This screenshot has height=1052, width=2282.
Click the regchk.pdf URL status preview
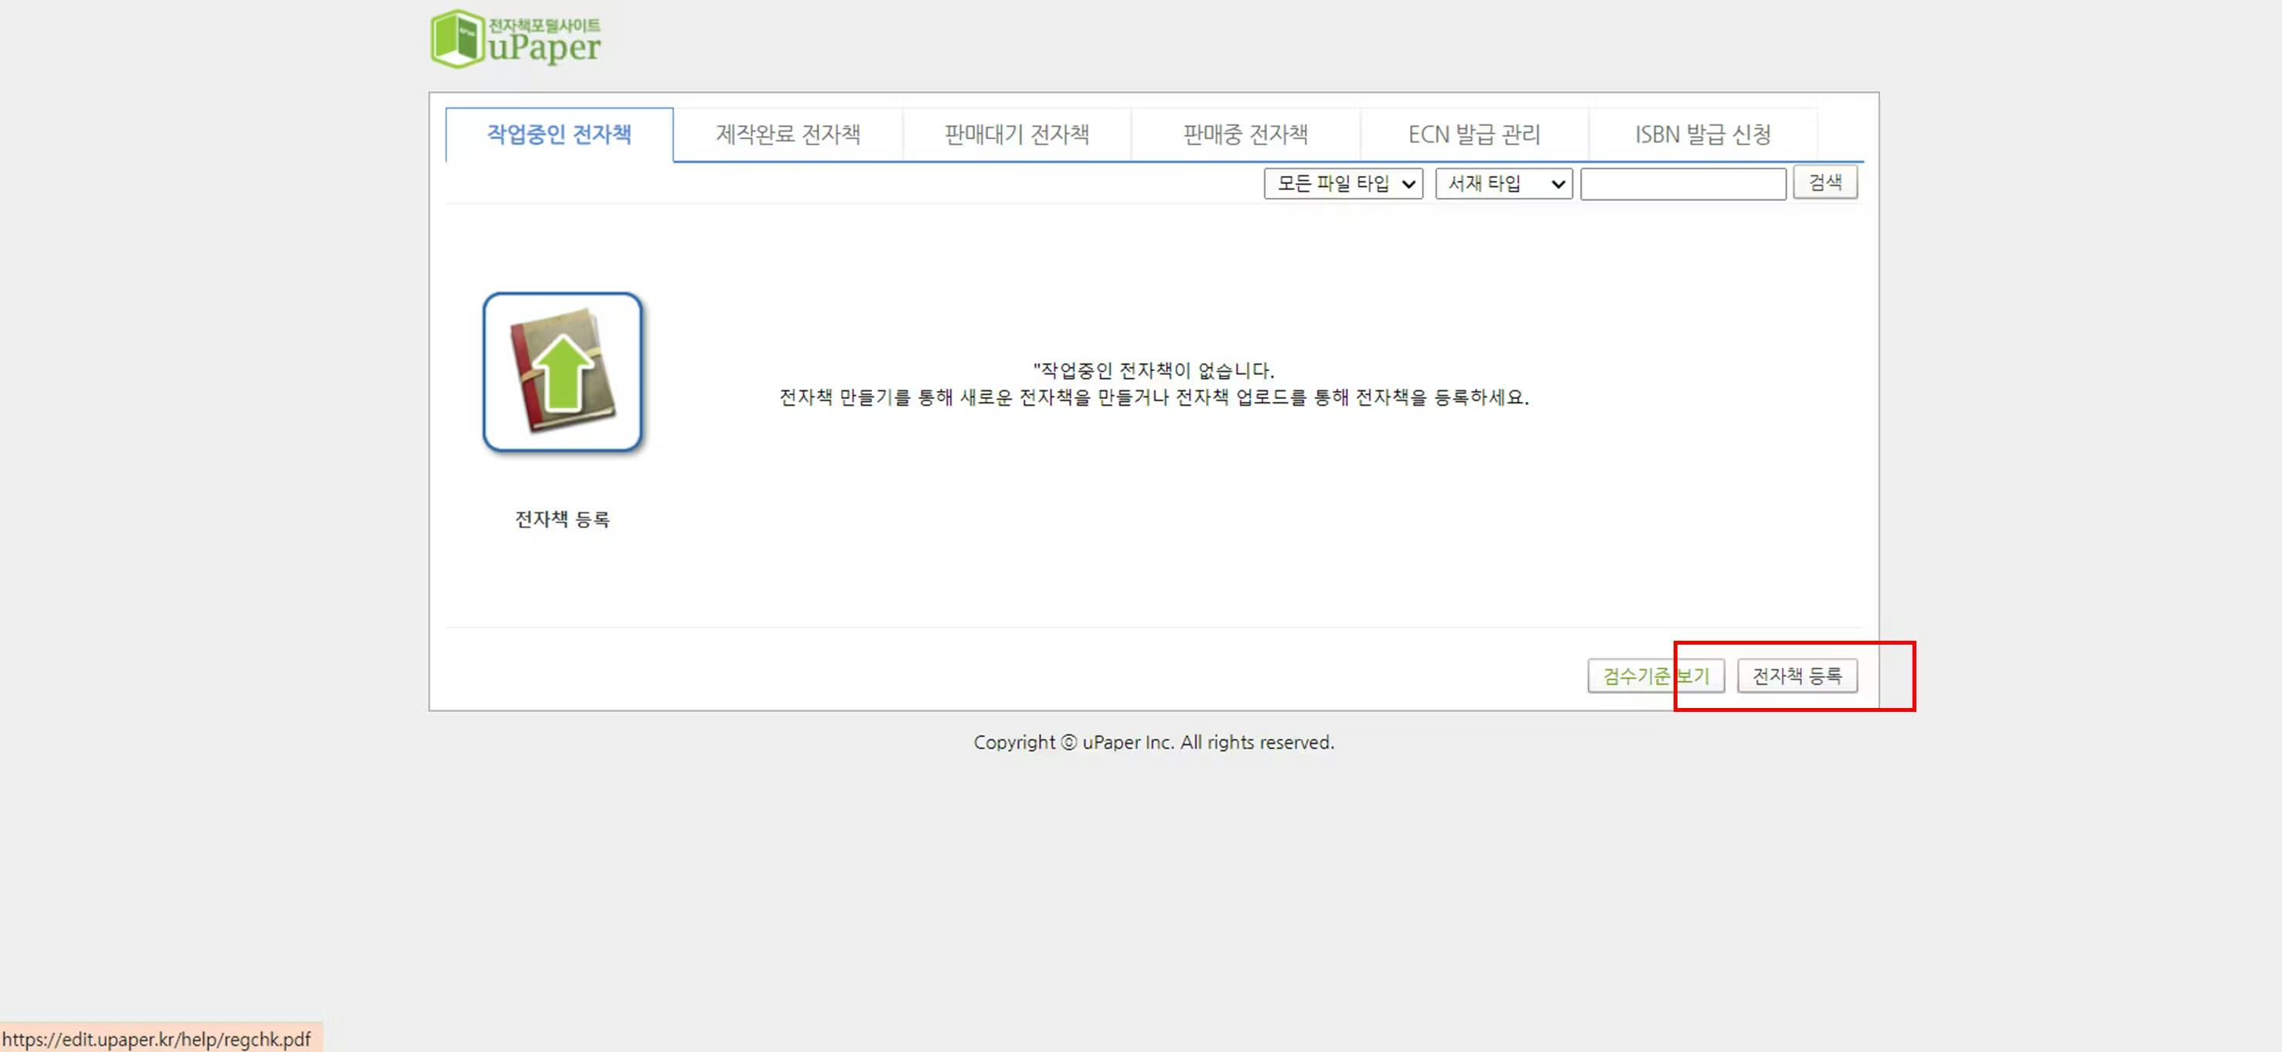pyautogui.click(x=157, y=1039)
